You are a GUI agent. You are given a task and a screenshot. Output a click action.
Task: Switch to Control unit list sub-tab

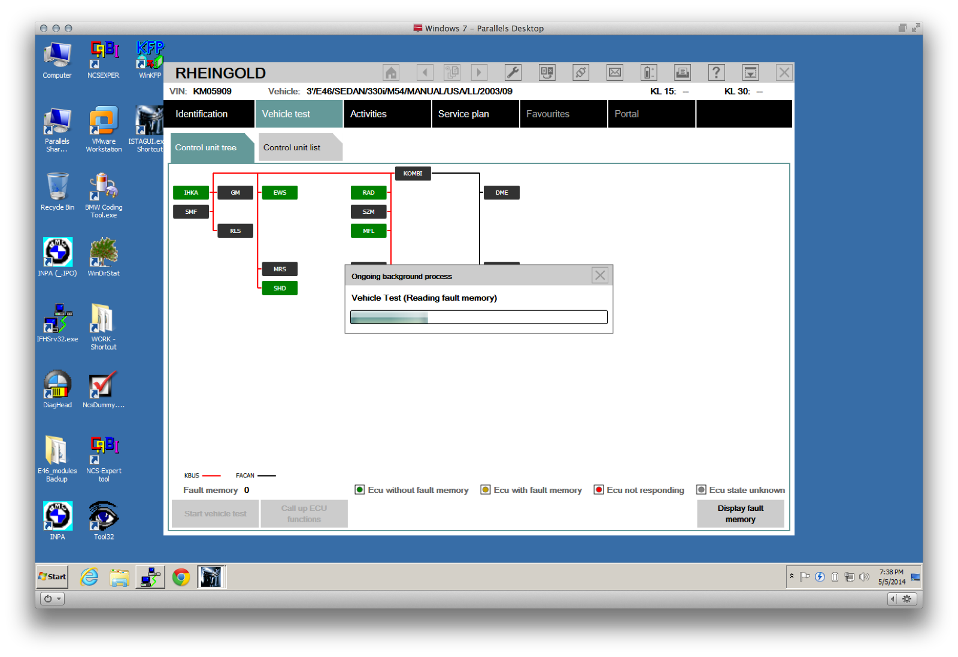300,147
